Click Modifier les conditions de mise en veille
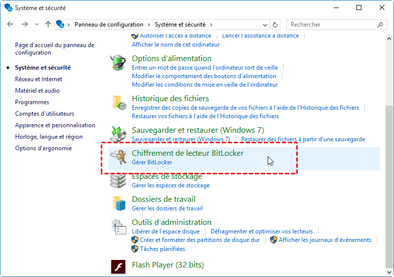Image resolution: width=394 pixels, height=277 pixels. click(205, 85)
